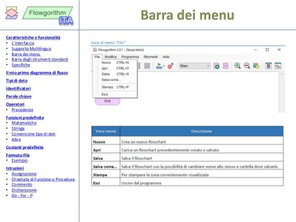Open the Funzioni predefinite link
This screenshot has height=222, width=296.
[x=25, y=118]
